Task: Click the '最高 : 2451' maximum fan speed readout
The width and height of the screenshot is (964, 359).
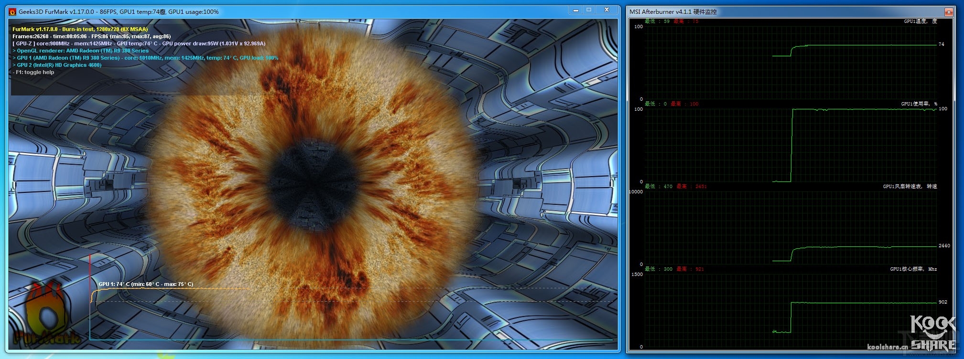Action: (x=692, y=186)
